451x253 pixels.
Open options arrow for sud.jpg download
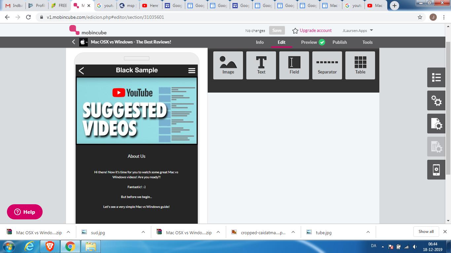tap(143, 232)
